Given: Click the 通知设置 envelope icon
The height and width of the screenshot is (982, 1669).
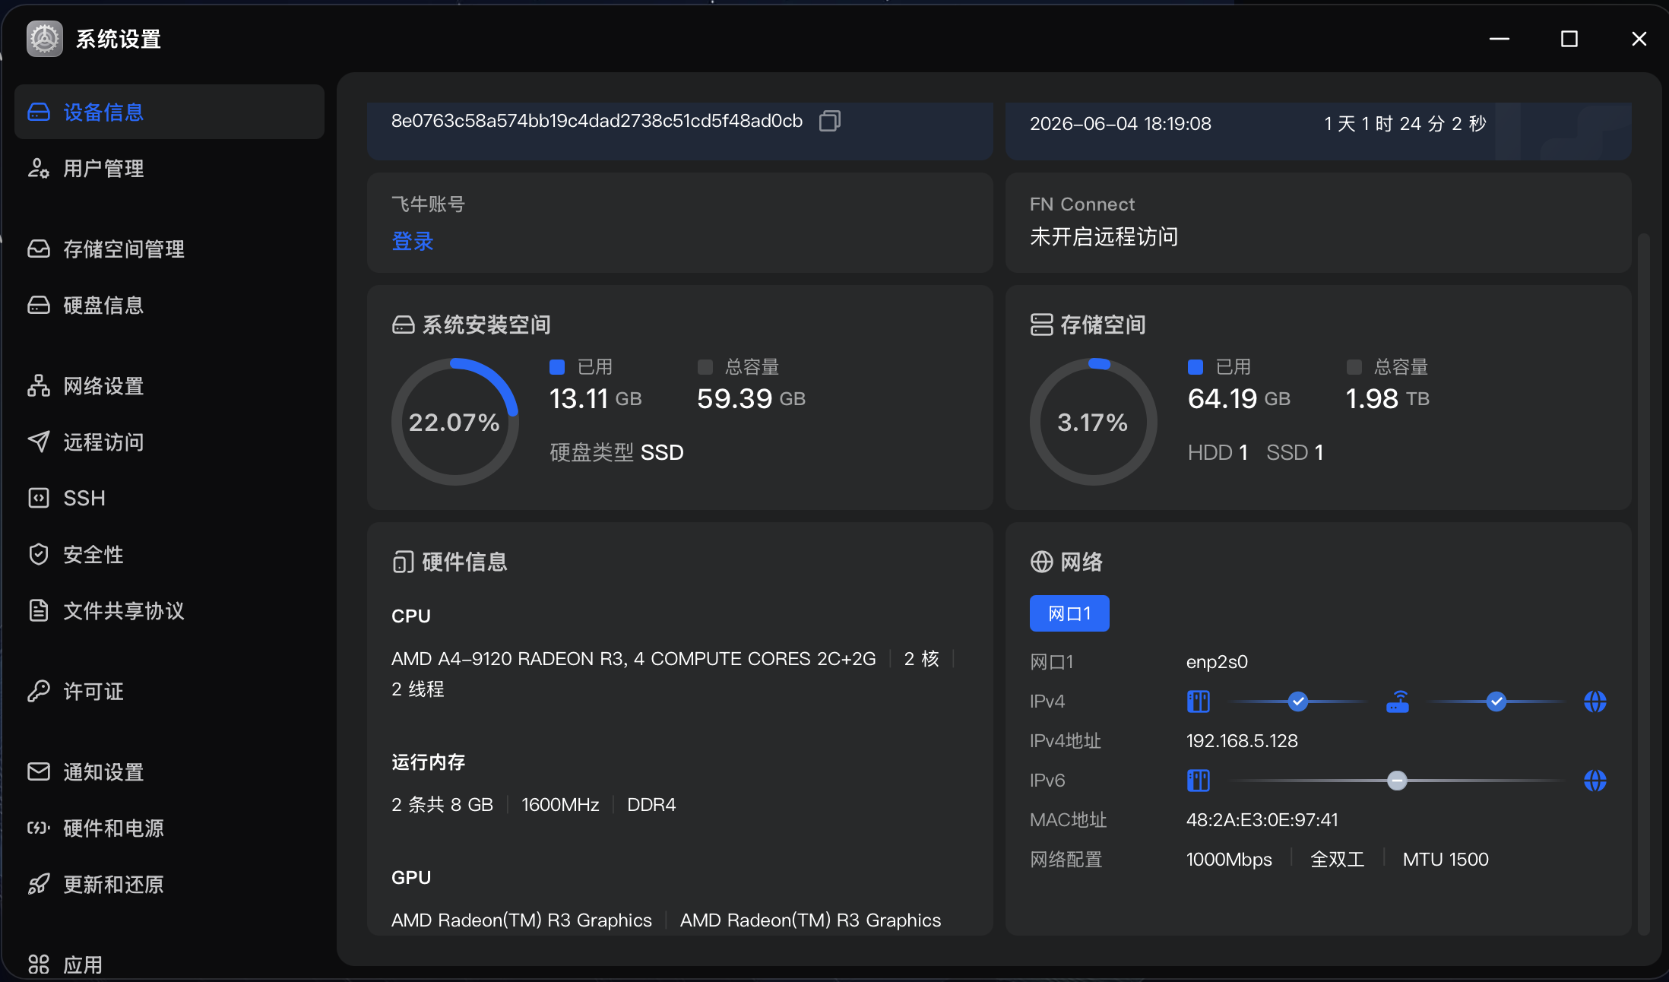Looking at the screenshot, I should pos(39,771).
